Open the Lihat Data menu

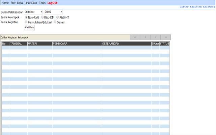(31, 3)
